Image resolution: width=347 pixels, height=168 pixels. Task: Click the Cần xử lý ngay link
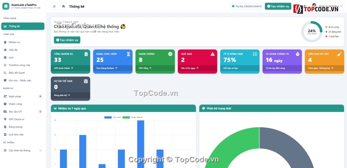click(190, 68)
